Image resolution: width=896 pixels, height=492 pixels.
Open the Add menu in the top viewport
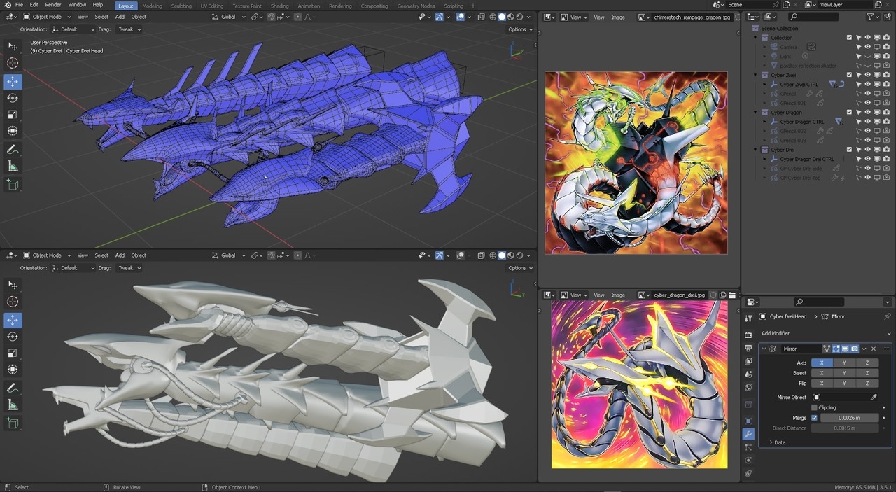coord(120,17)
